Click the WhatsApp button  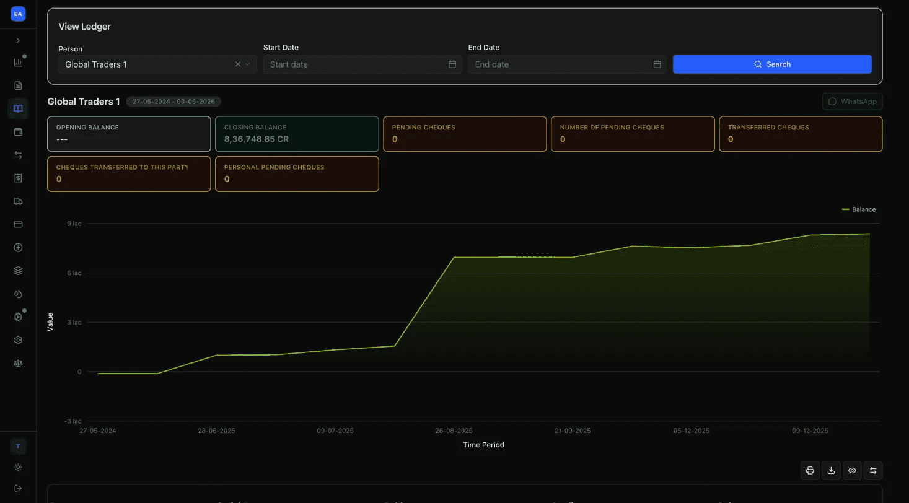pos(853,102)
